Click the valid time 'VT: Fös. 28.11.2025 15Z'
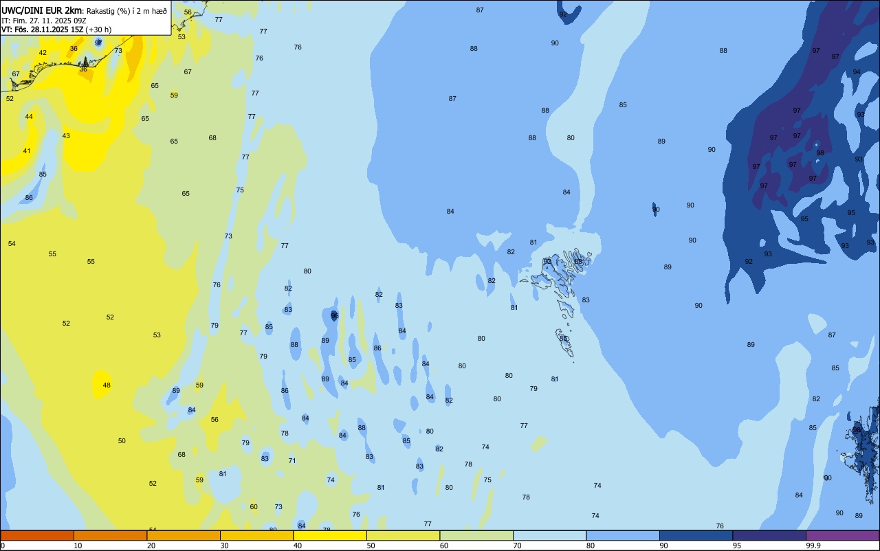Viewport: 880px width, 551px height. coord(43,30)
